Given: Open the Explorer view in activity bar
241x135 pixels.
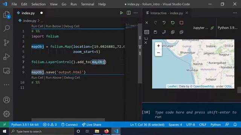Looking at the screenshot, I should point(6,15).
